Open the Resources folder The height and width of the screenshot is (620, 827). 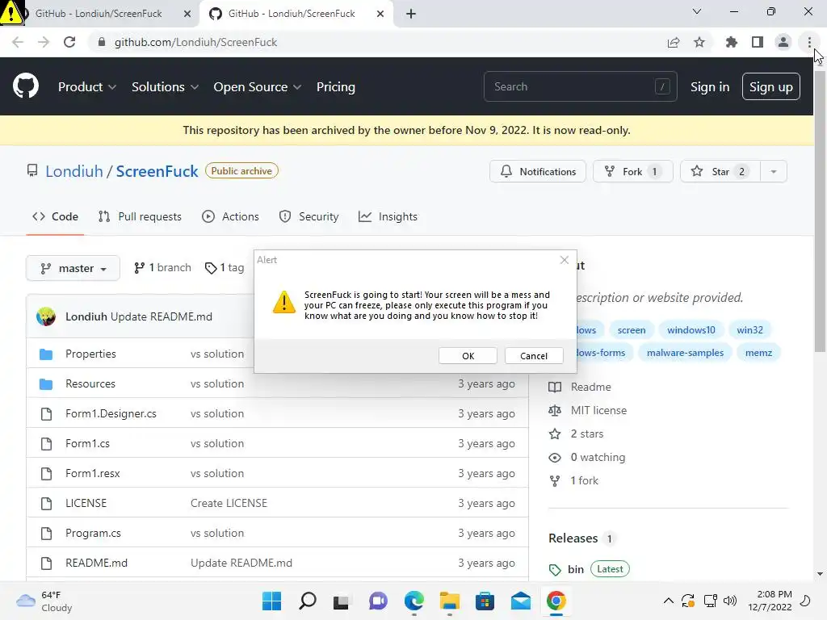[90, 383]
